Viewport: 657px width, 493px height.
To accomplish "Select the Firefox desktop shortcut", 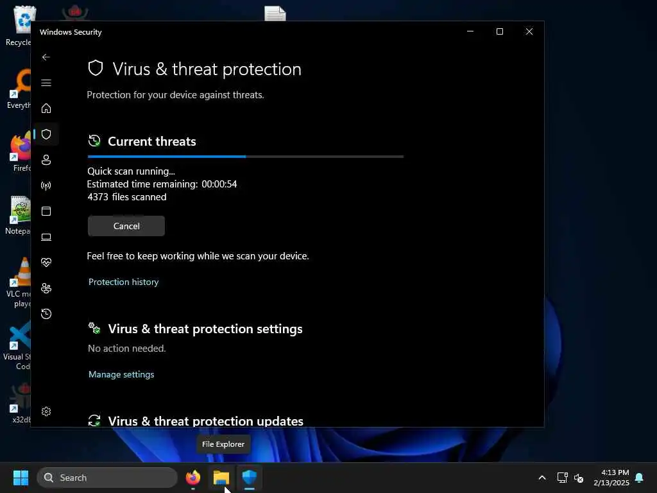I will click(x=21, y=151).
